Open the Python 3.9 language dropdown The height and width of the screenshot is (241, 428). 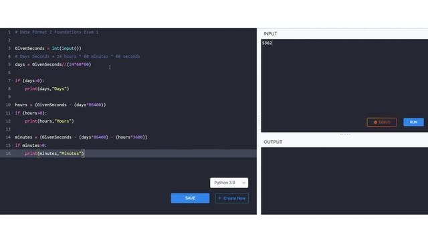229,183
